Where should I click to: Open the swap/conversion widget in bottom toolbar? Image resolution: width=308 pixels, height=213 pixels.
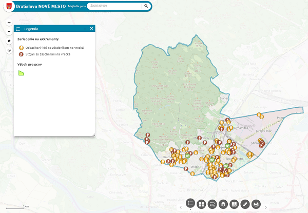point(212,204)
